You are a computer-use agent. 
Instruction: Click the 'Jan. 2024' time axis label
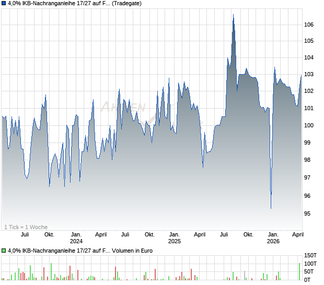click(x=76, y=238)
